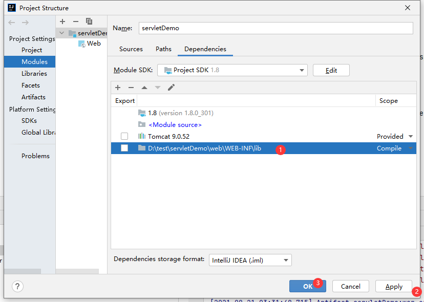This screenshot has height=302, width=424.
Task: Open the Provided scope dropdown for Tomcat
Action: [x=411, y=137]
